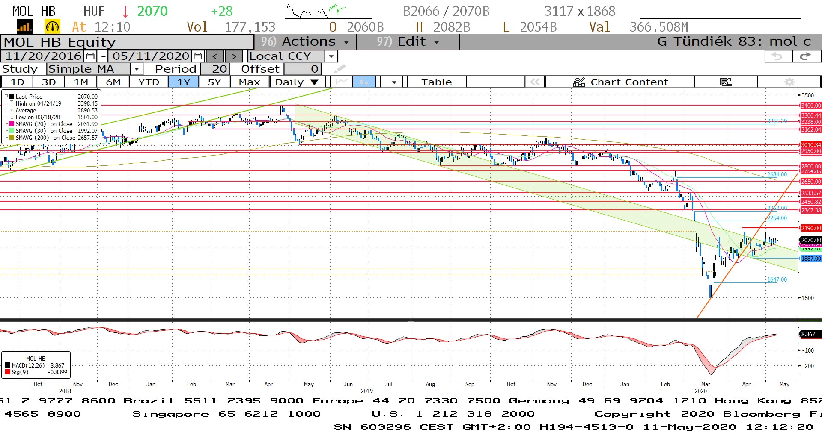This screenshot has width=822, height=444.
Task: Open chart type options dropdown arrow
Action: click(394, 82)
